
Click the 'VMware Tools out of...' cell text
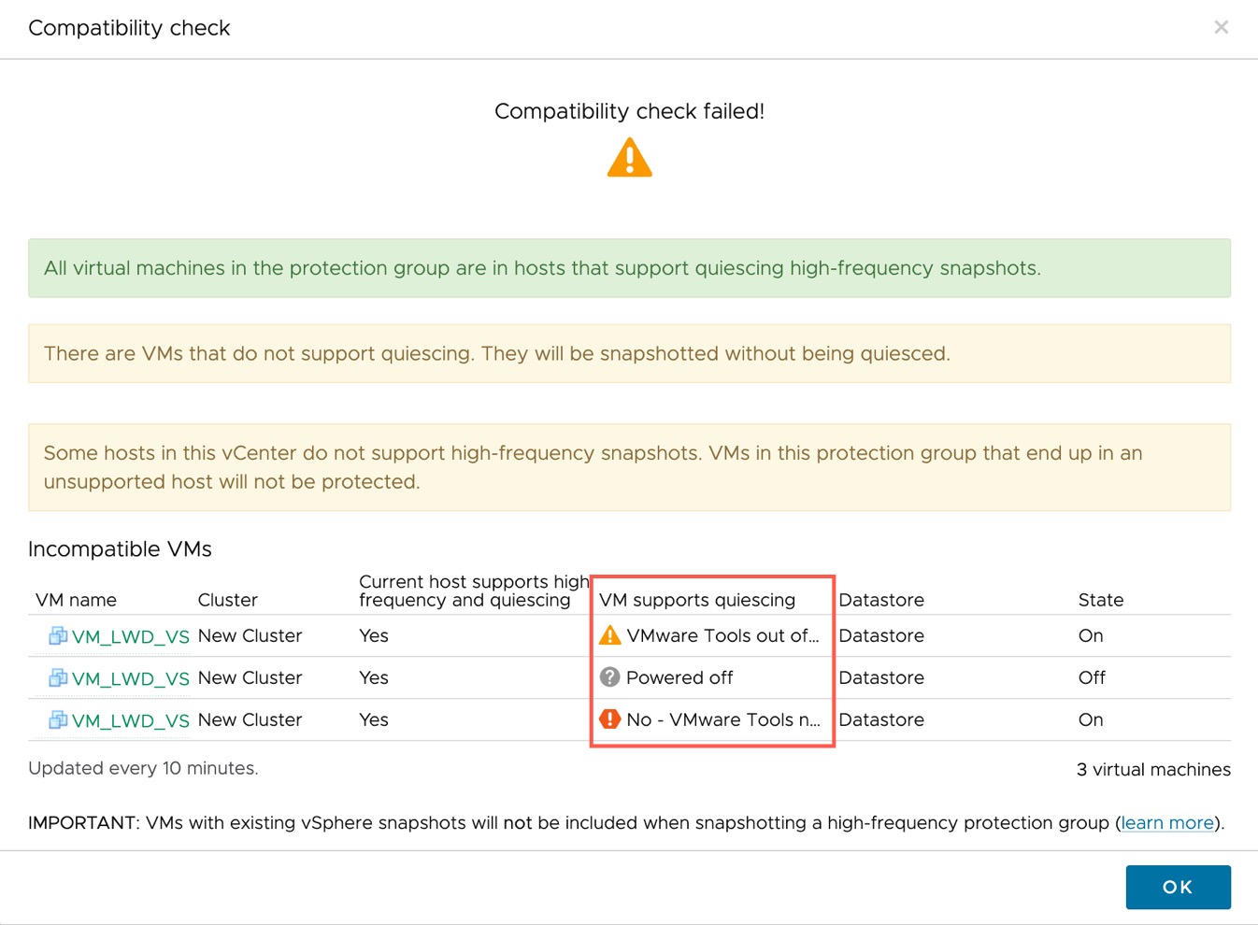(x=722, y=635)
